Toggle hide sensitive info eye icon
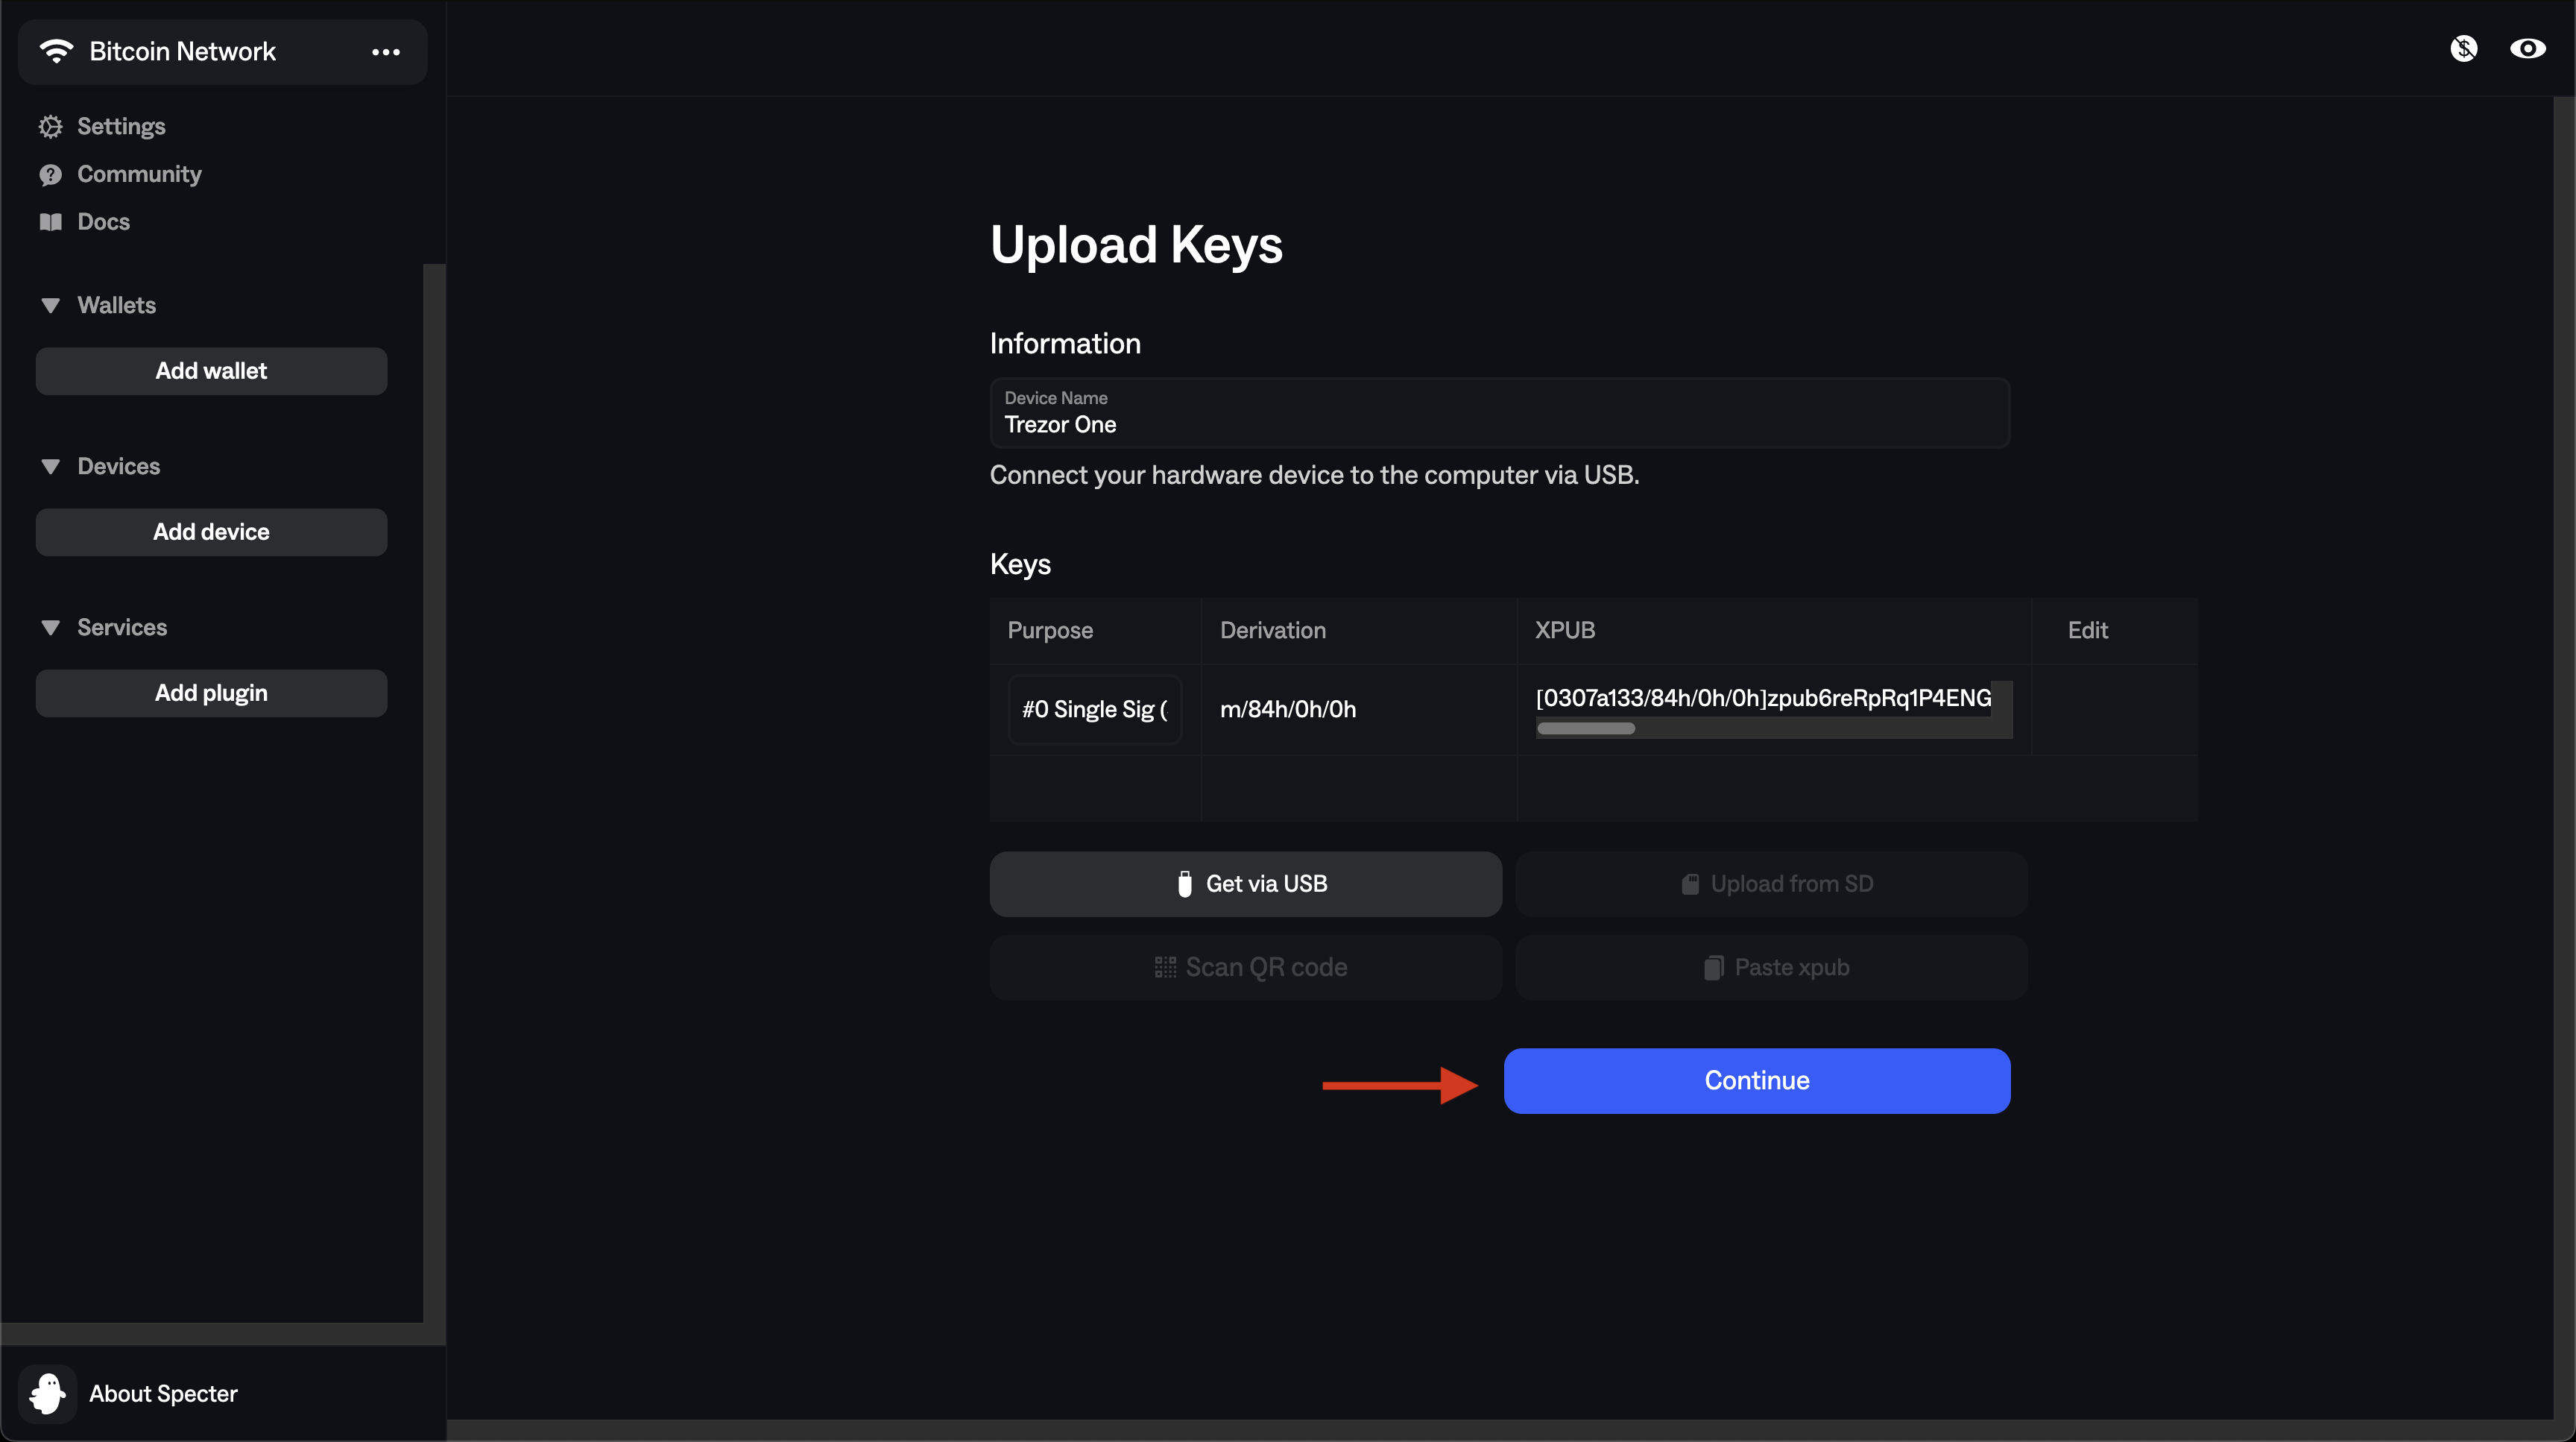Viewport: 2576px width, 1442px height. (x=2527, y=48)
